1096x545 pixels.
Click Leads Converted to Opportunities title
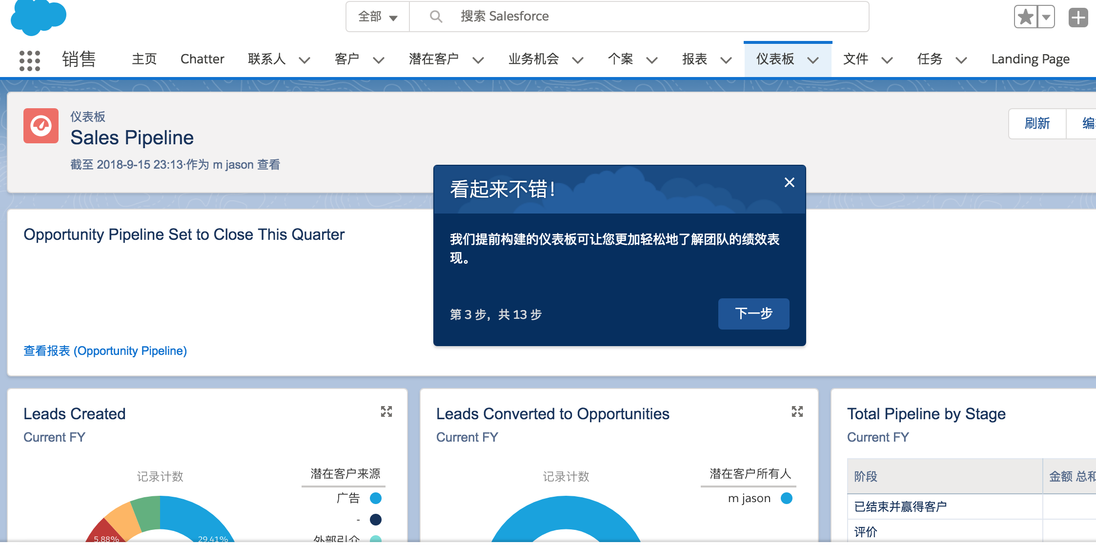tap(553, 414)
